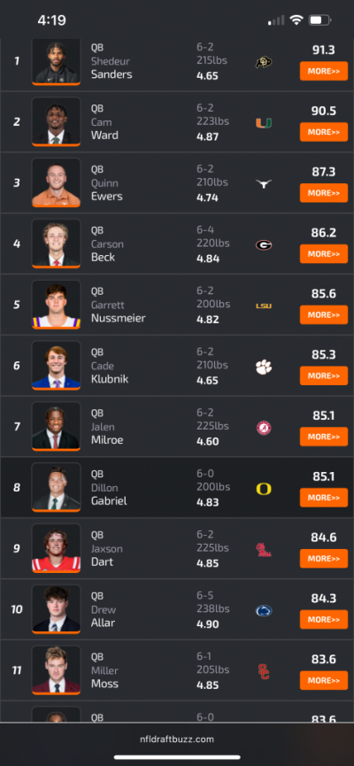
Task: Tap the Texas Longhorns logo
Action: (x=264, y=183)
